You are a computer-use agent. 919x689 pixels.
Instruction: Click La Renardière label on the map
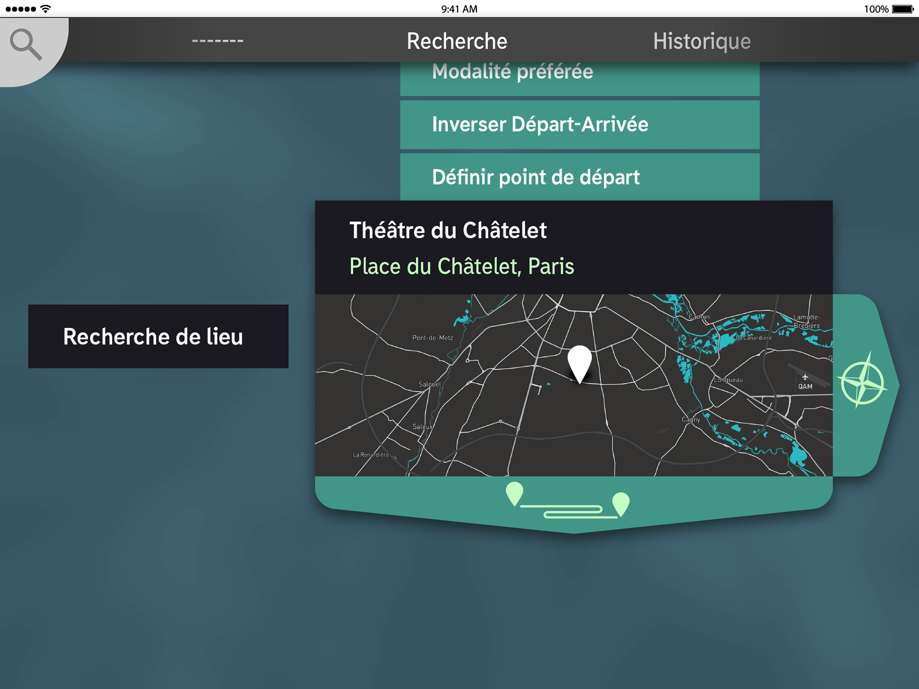(371, 455)
